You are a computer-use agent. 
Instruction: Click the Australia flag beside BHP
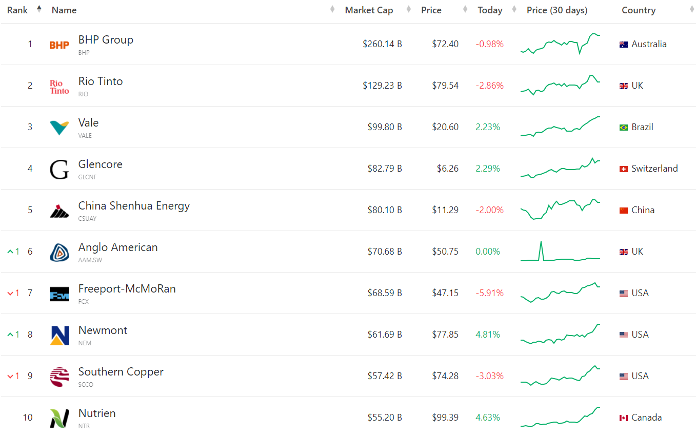(x=624, y=45)
